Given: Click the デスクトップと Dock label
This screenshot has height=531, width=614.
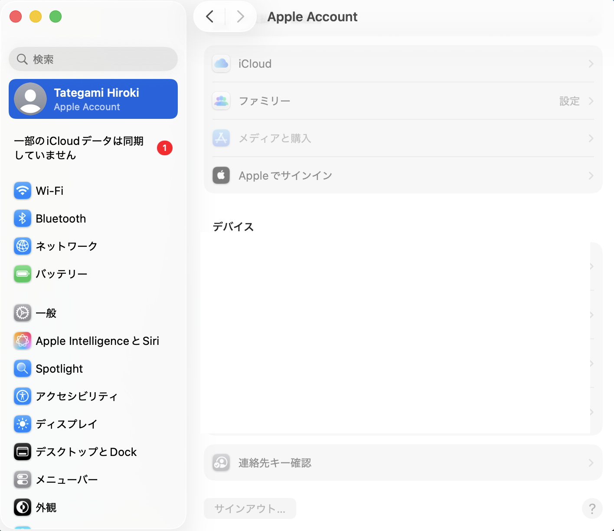Looking at the screenshot, I should [86, 452].
